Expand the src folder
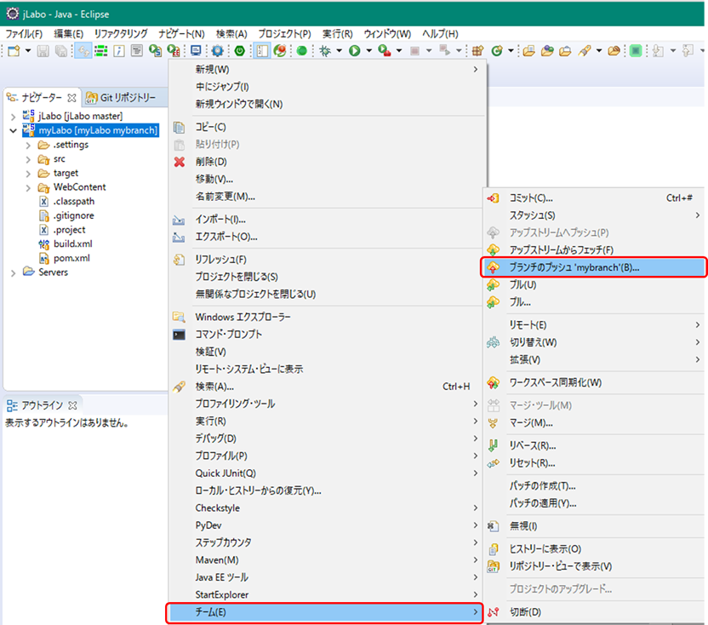The image size is (708, 625). pyautogui.click(x=28, y=159)
